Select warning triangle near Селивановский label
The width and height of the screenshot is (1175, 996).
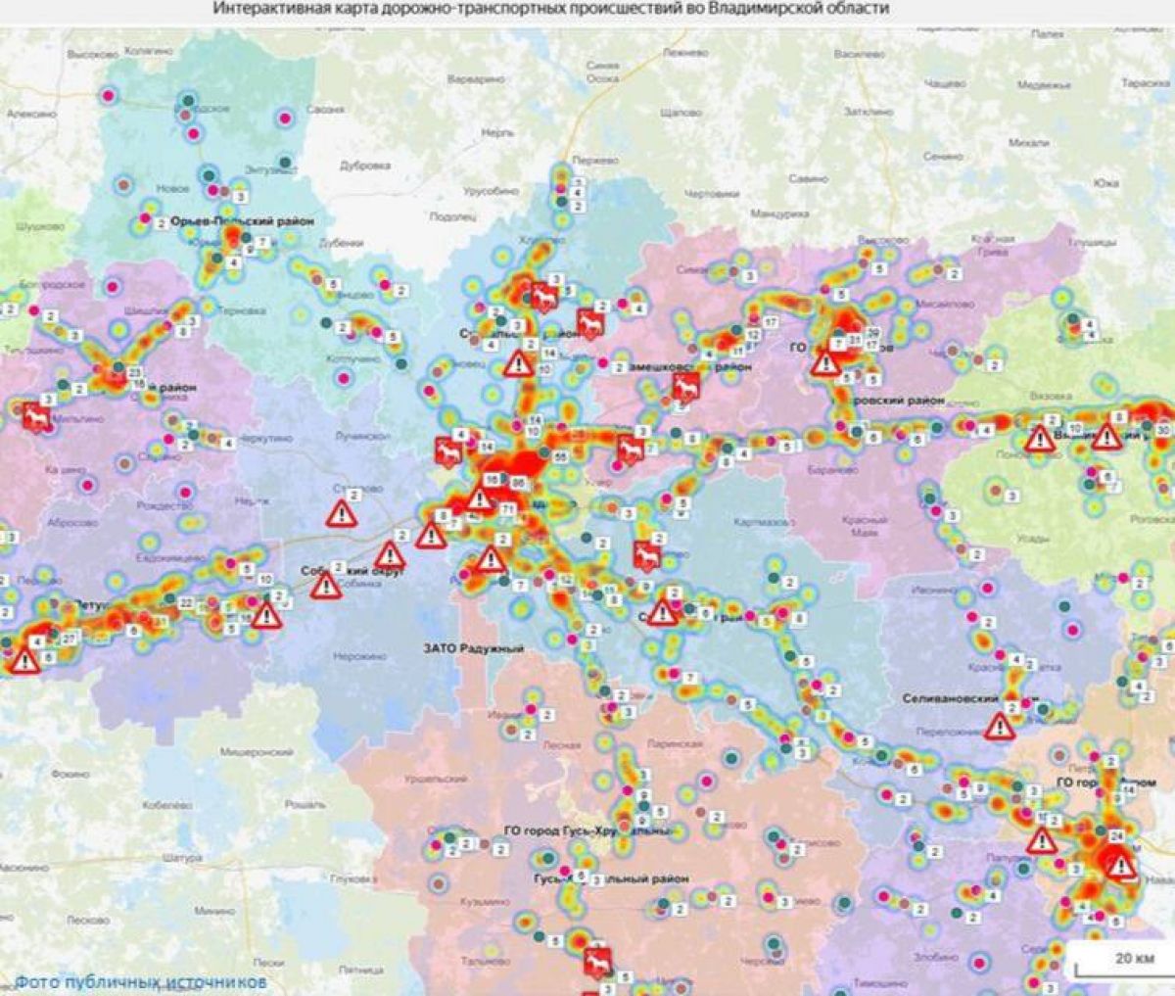(x=999, y=727)
